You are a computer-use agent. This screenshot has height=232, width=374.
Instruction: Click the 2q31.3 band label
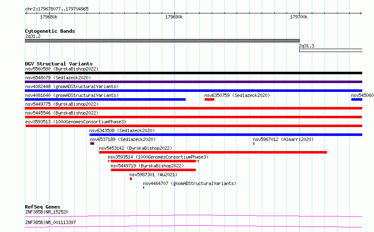(x=307, y=46)
